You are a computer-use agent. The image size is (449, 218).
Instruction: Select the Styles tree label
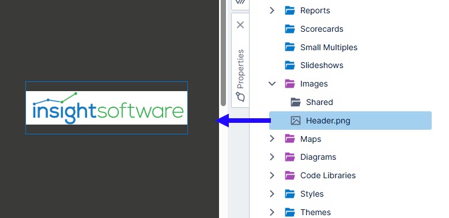(x=312, y=194)
